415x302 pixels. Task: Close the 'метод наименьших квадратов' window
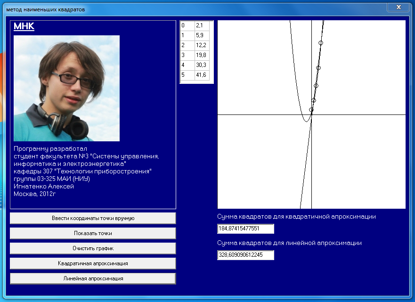[399, 7]
